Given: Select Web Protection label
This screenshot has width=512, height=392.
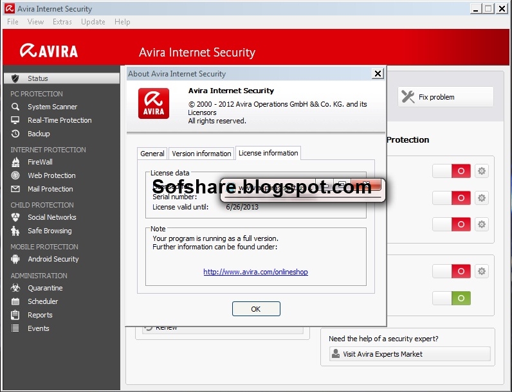Looking at the screenshot, I should pos(51,175).
